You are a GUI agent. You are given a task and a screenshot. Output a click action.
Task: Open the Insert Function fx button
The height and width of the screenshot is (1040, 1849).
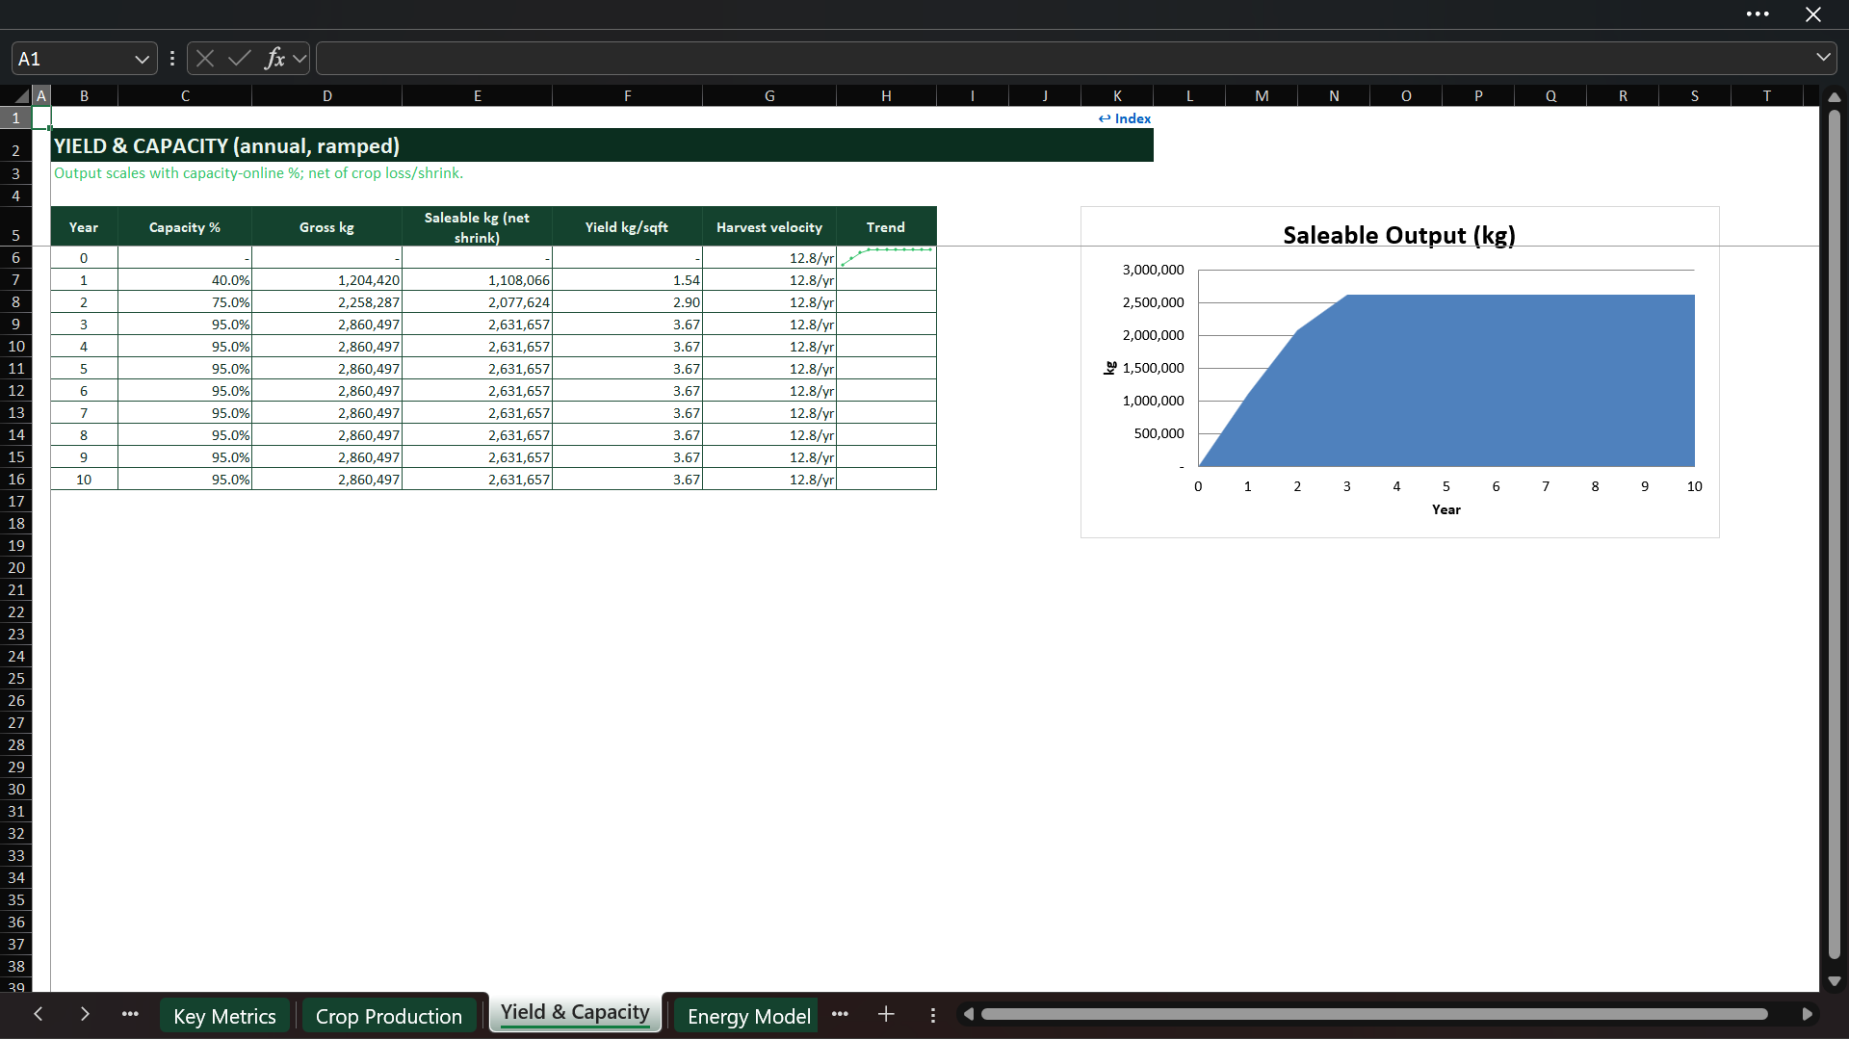[x=274, y=59]
